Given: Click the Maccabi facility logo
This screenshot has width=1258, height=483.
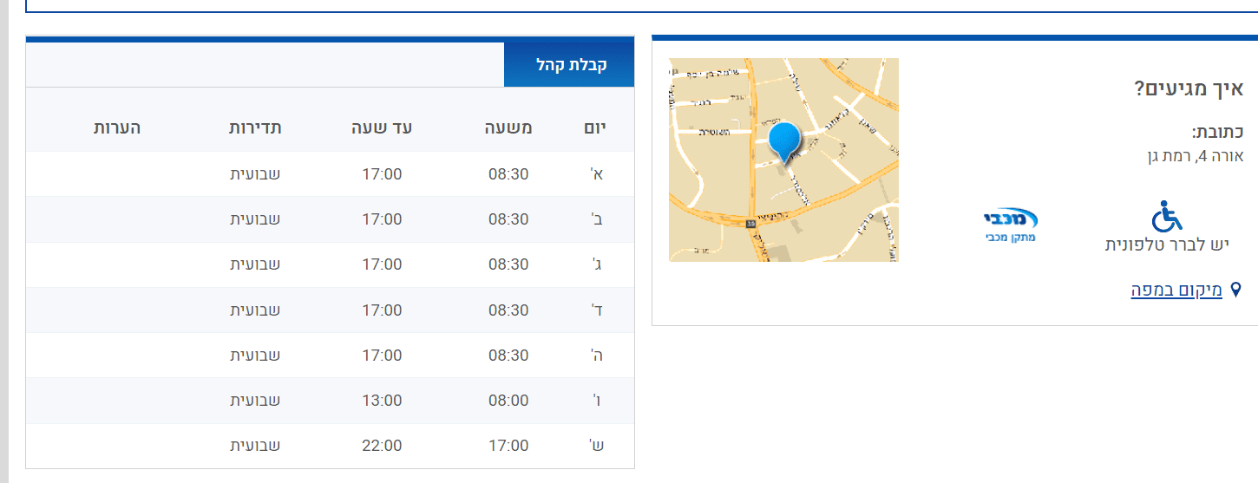Looking at the screenshot, I should (x=1011, y=225).
